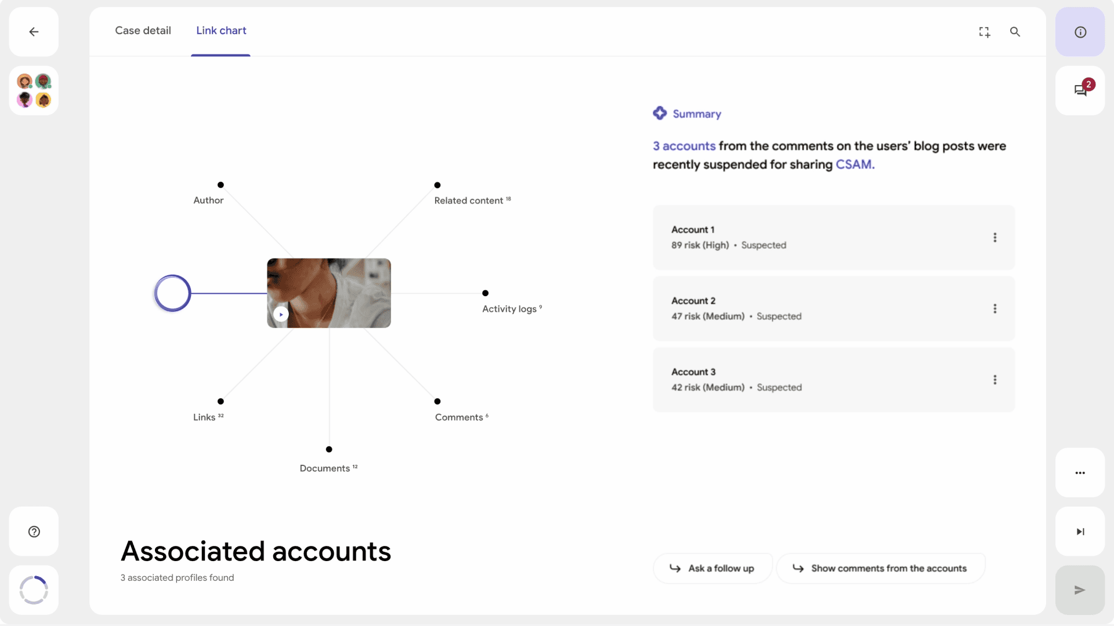Viewport: 1114px width, 626px height.
Task: Click the search magnifier icon
Action: (1015, 32)
